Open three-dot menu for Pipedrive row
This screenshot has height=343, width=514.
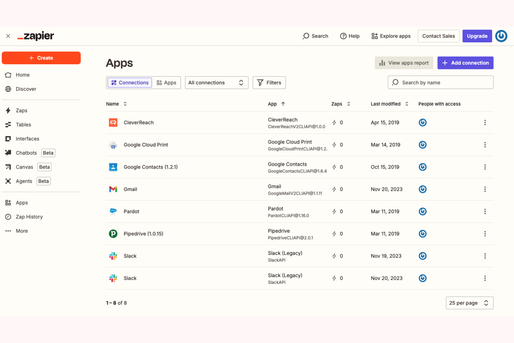(x=485, y=234)
